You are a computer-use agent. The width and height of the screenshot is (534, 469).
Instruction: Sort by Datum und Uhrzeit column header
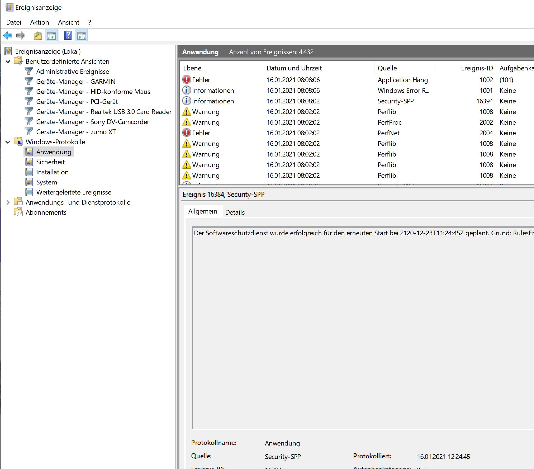click(319, 68)
